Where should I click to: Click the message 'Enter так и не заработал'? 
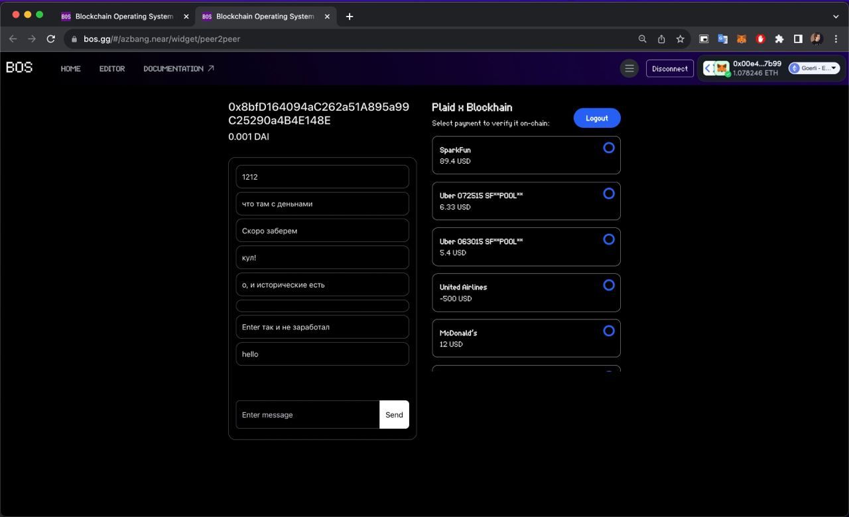pyautogui.click(x=322, y=327)
